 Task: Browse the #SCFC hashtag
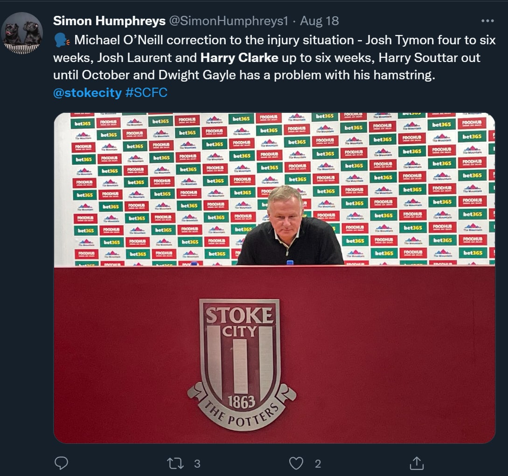pos(146,93)
